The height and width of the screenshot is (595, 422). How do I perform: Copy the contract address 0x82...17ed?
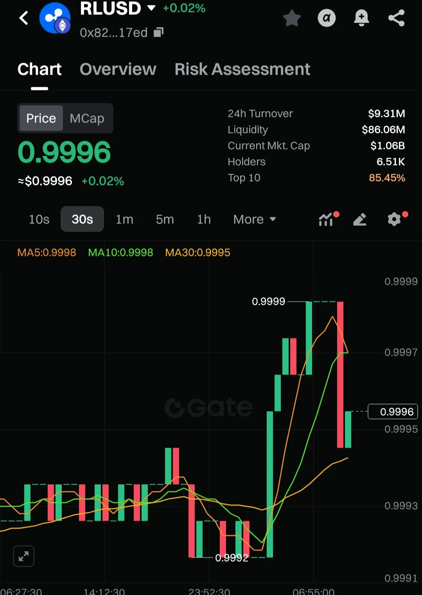click(158, 32)
